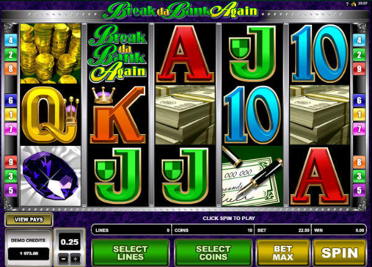
Task: Click the 0.25 coin value display
Action: (69, 242)
